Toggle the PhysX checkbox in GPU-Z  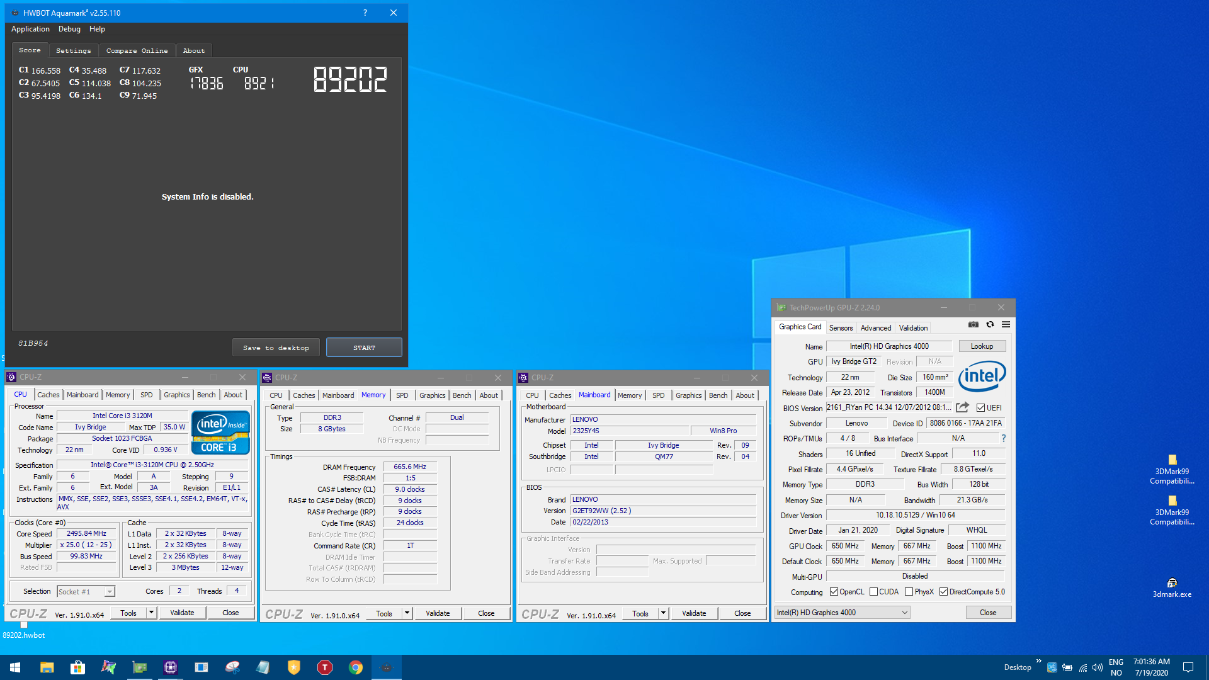[x=909, y=592]
